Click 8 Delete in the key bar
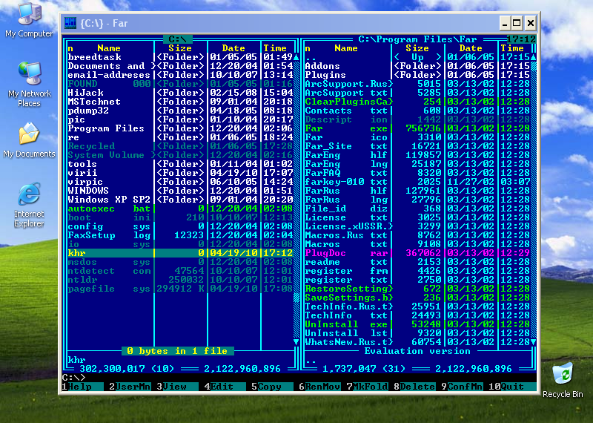The width and height of the screenshot is (593, 423). [x=414, y=387]
